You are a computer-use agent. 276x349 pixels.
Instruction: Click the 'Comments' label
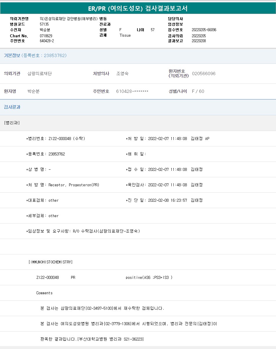(x=44, y=293)
